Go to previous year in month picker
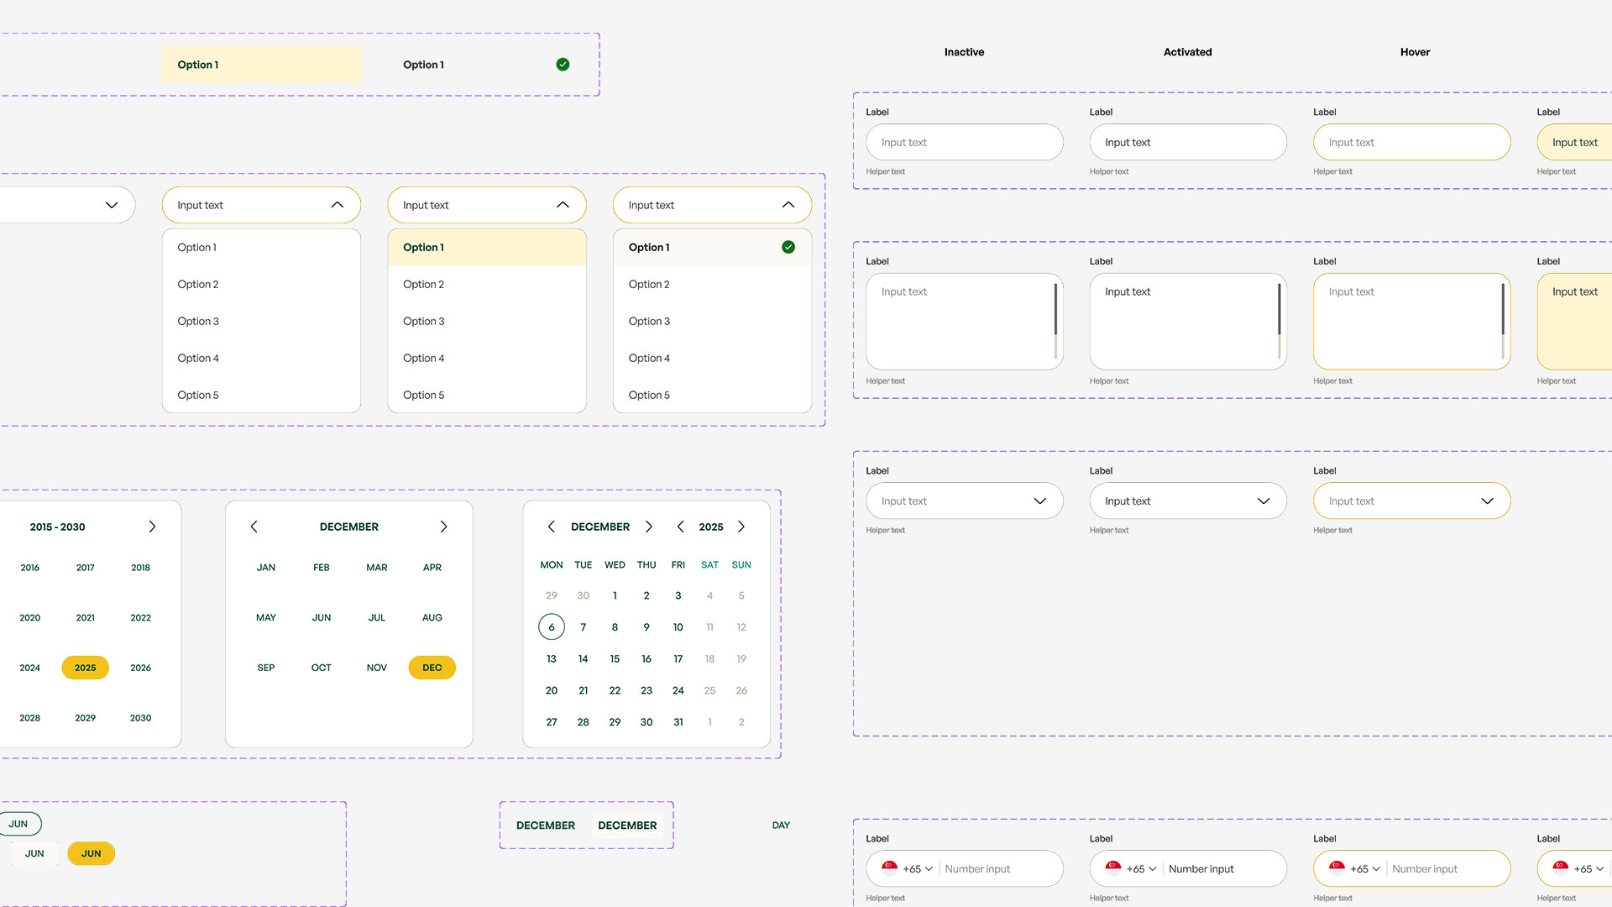This screenshot has width=1612, height=907. click(254, 527)
